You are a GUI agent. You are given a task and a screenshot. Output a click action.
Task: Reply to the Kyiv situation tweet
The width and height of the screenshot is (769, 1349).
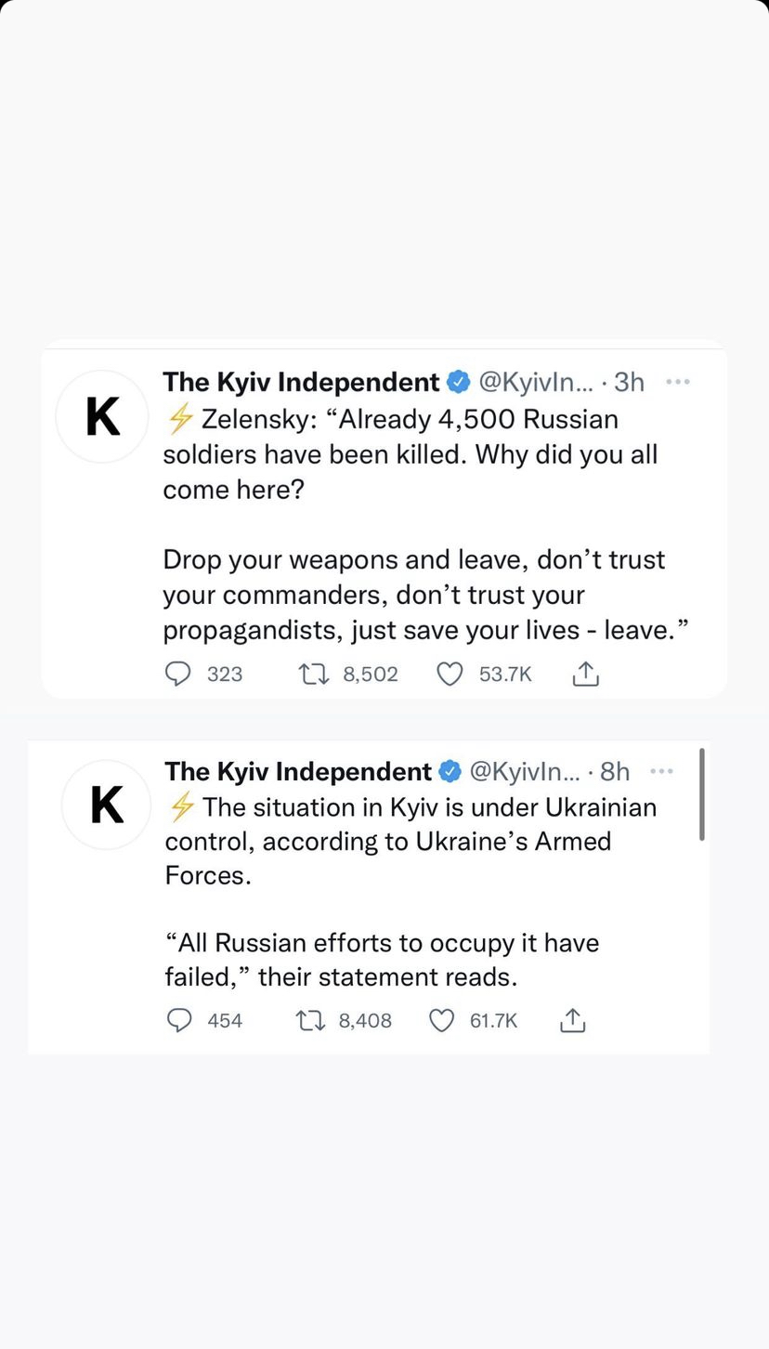(178, 1020)
